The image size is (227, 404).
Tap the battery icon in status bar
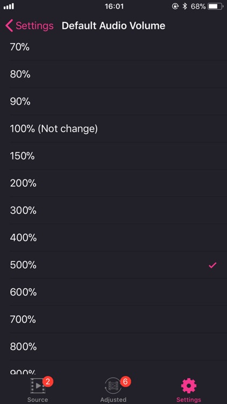(216, 6)
